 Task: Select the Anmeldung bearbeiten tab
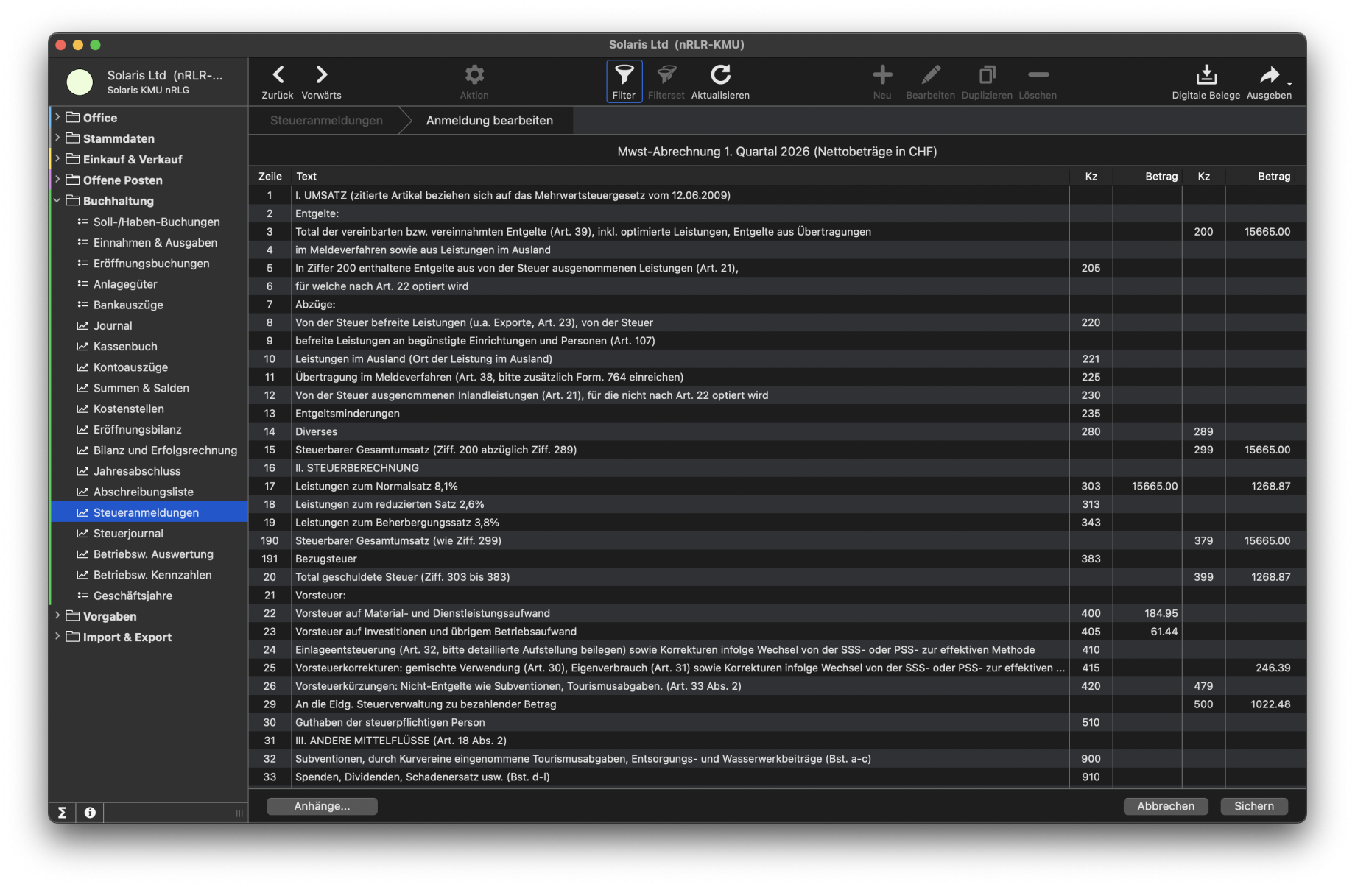[489, 121]
